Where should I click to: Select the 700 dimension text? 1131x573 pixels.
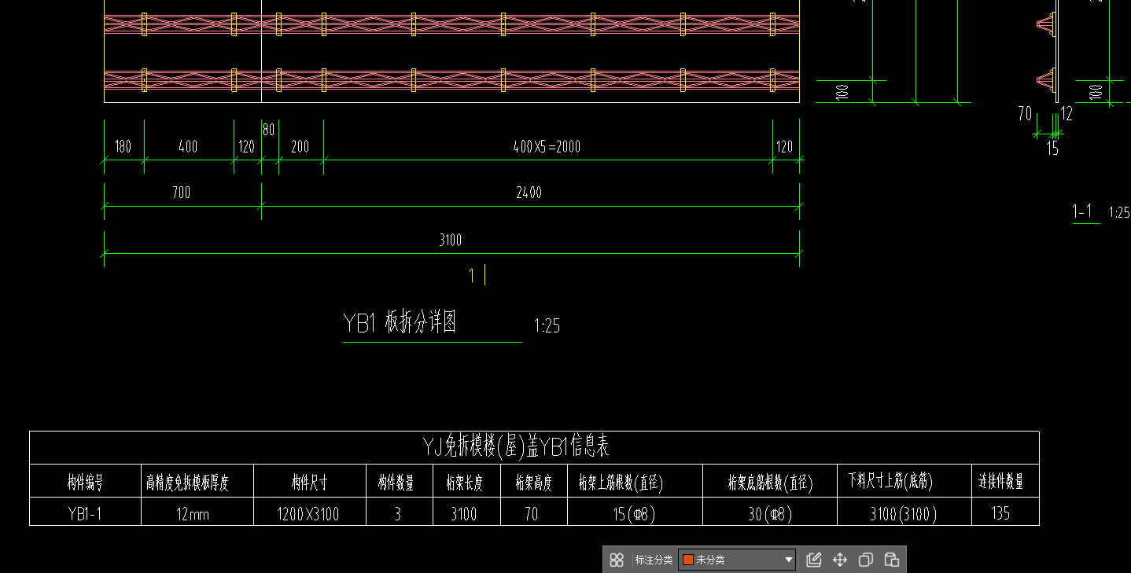(x=182, y=193)
